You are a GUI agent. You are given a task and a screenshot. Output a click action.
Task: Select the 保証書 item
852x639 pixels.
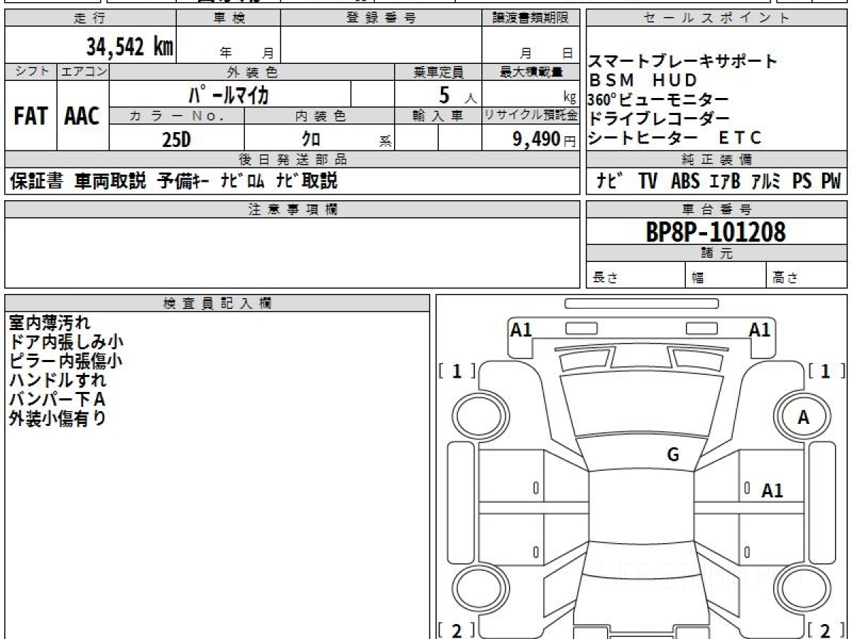(x=36, y=181)
